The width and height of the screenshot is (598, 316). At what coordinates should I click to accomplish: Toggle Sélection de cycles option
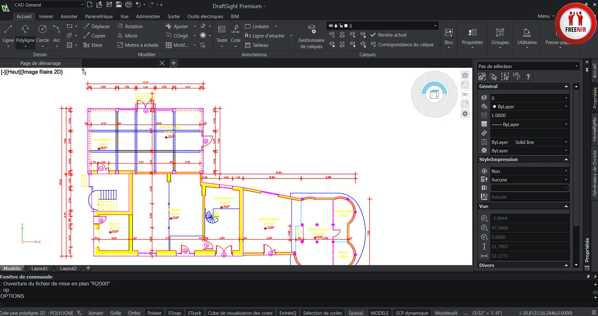click(323, 313)
